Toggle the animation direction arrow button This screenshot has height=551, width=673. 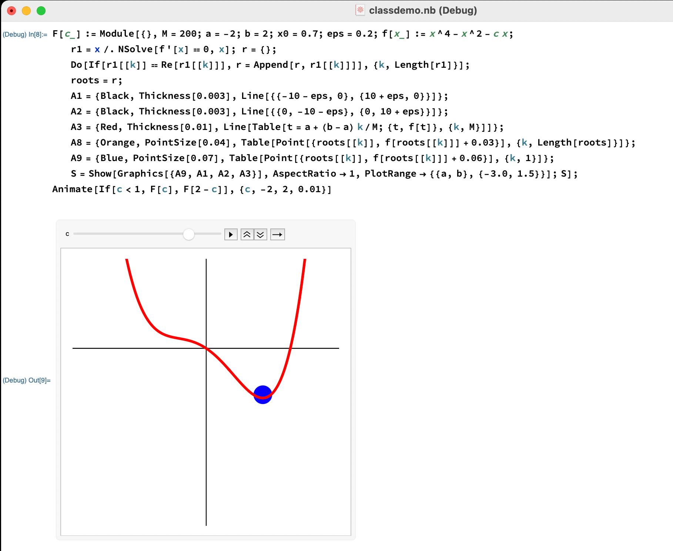[277, 234]
